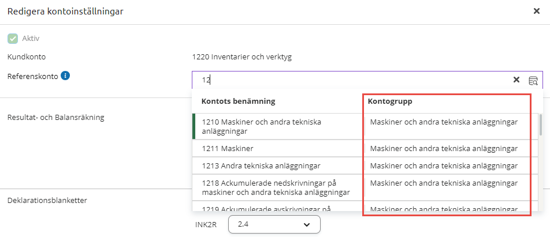The height and width of the screenshot is (237, 550).
Task: Pick 1219 Ackumulerade avskrivningar account
Action: (x=277, y=209)
